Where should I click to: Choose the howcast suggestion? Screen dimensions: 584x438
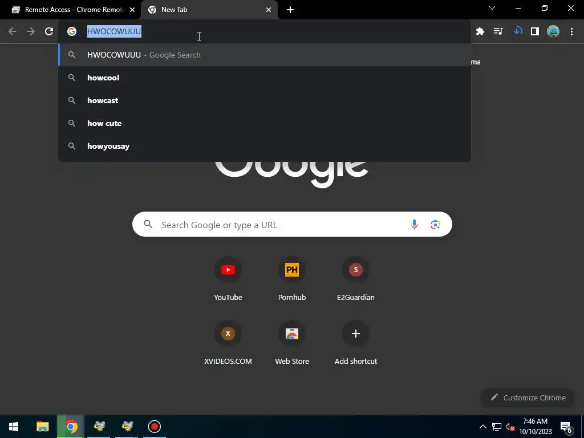(265, 100)
